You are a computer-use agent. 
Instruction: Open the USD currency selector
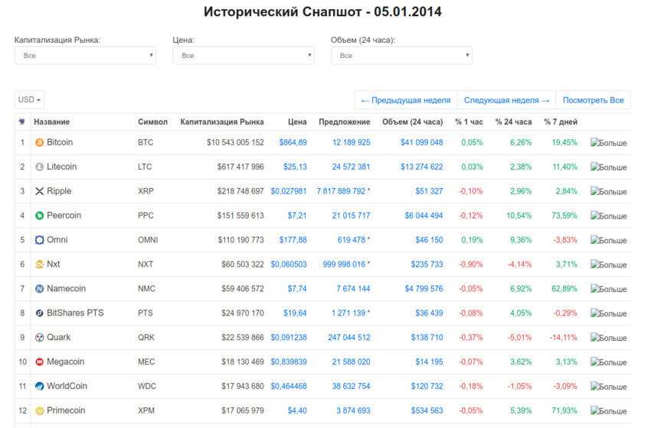coord(29,100)
